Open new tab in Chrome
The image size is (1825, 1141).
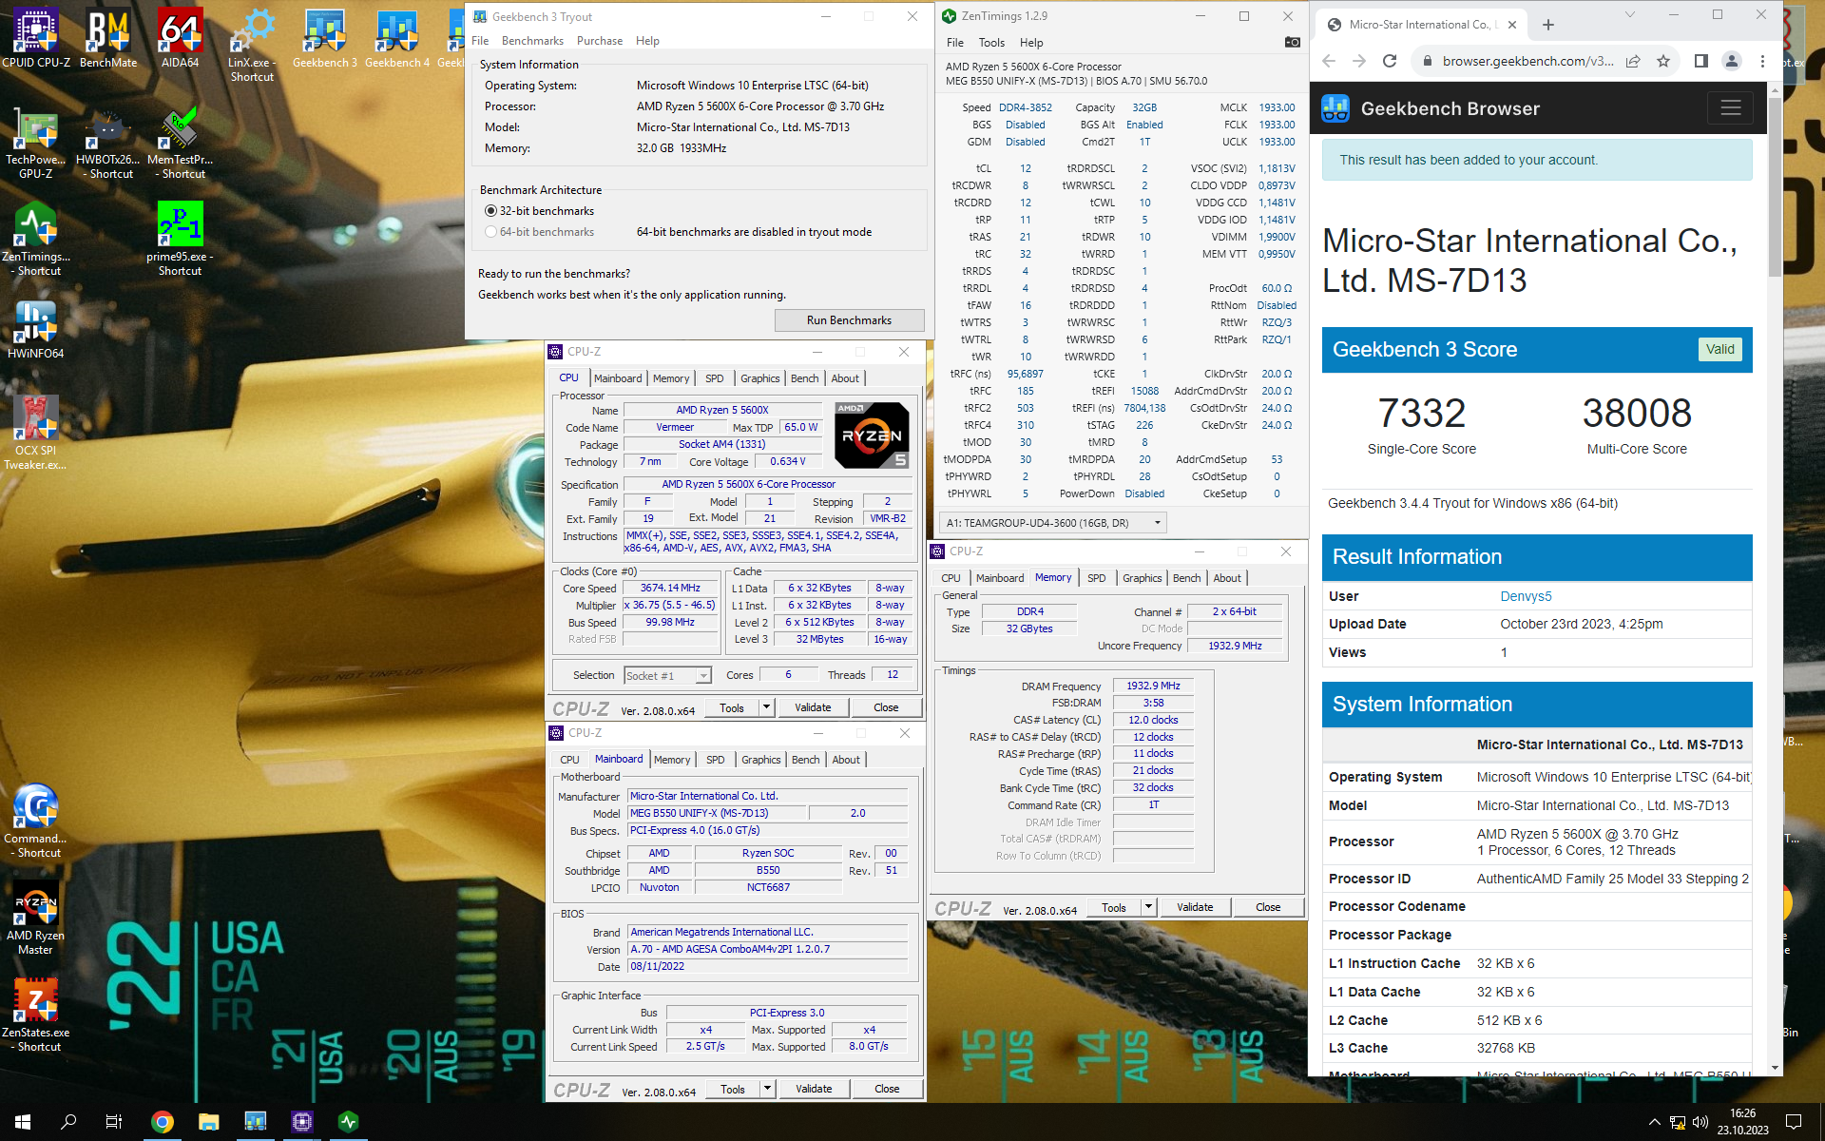tap(1548, 25)
